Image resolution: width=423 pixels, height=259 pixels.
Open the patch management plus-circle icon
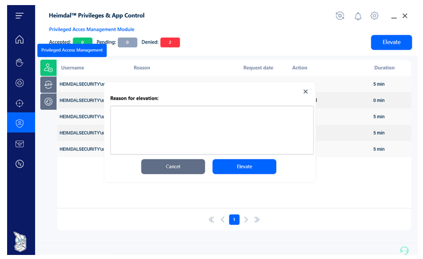click(19, 83)
